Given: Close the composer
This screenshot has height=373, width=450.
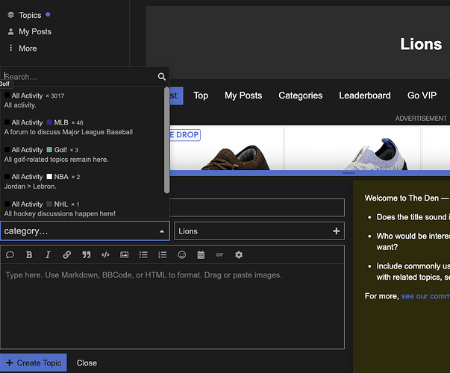Looking at the screenshot, I should [x=87, y=363].
